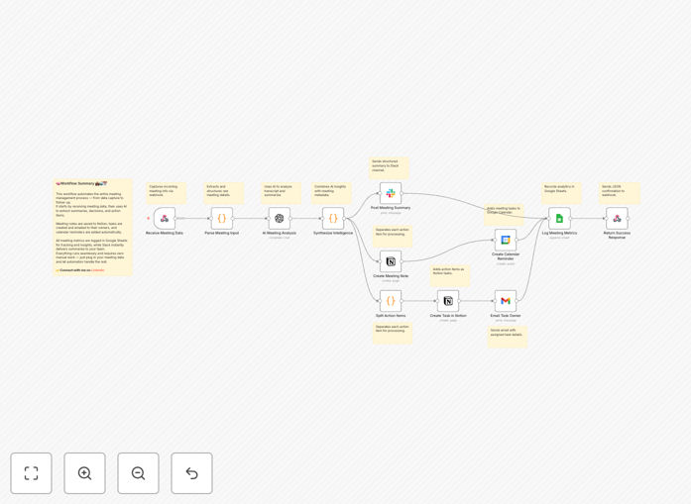The height and width of the screenshot is (504, 691).
Task: Select the sticky note about recording analytics in Sheets
Action: pos(561,193)
